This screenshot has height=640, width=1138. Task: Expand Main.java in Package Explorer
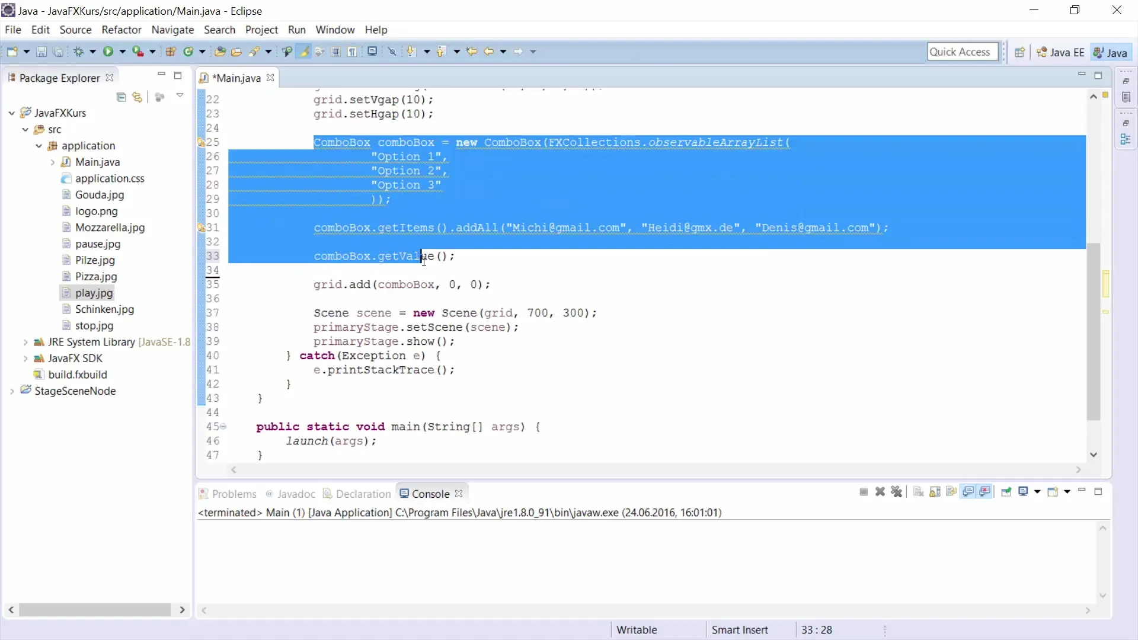[52, 162]
